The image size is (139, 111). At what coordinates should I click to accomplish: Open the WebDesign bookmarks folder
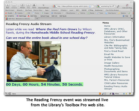[99, 10]
